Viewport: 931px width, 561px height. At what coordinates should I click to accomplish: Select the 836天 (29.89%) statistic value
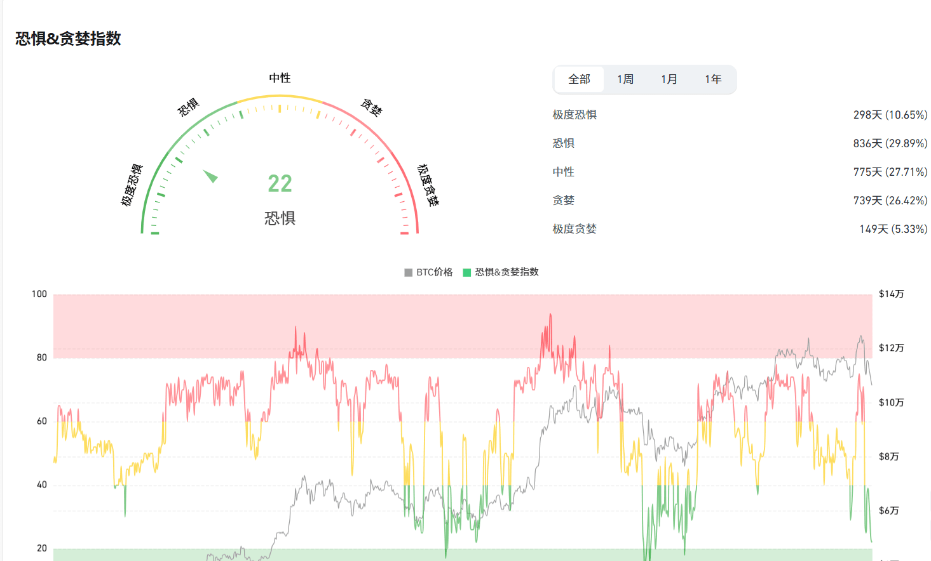pyautogui.click(x=890, y=143)
